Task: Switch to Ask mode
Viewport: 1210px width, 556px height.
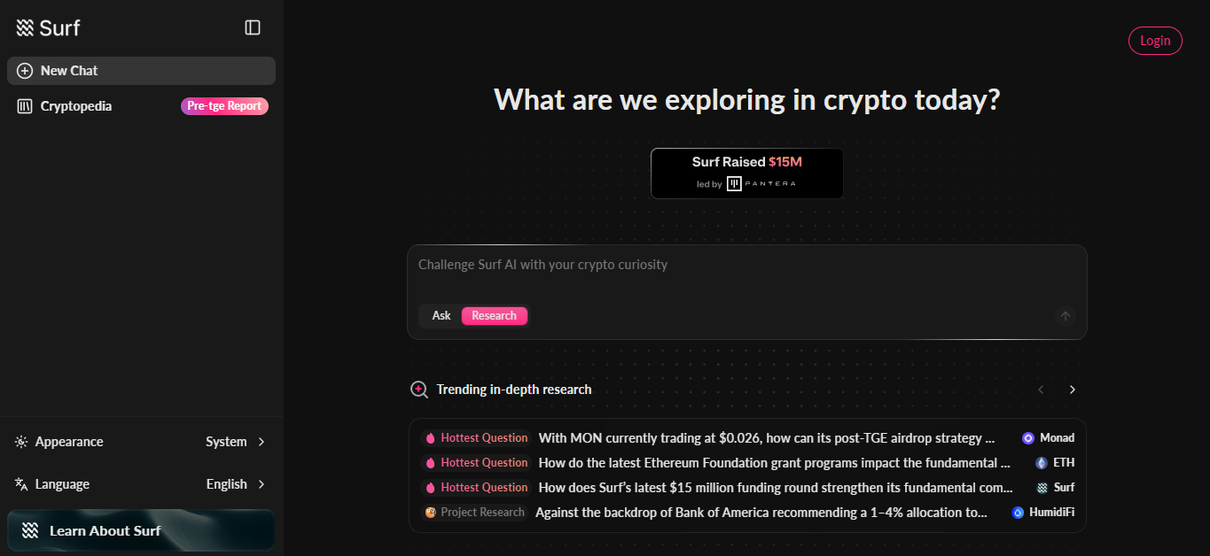Action: [x=441, y=316]
